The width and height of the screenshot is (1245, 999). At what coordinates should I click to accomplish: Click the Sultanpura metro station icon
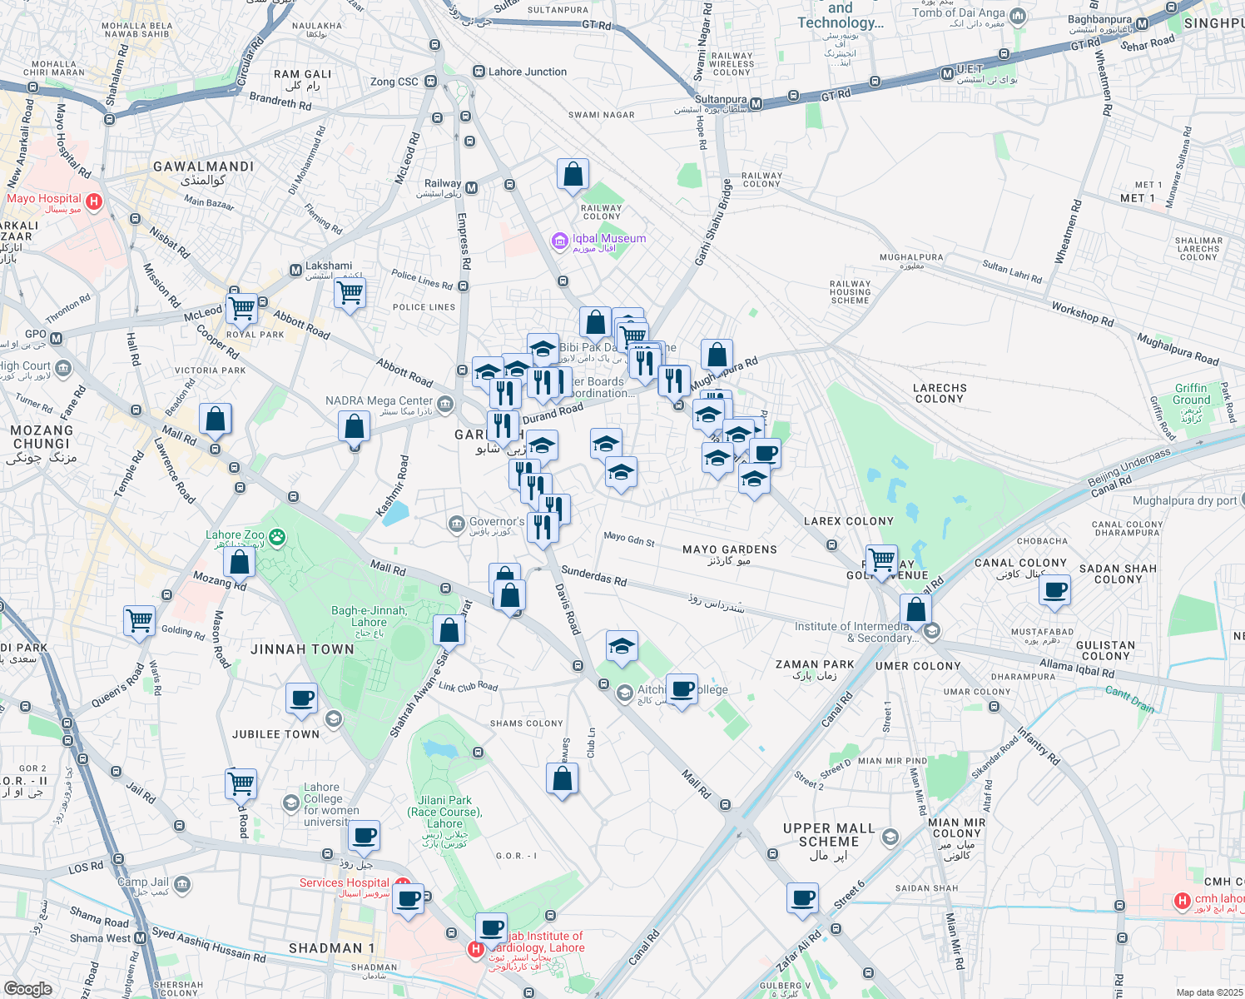click(756, 104)
